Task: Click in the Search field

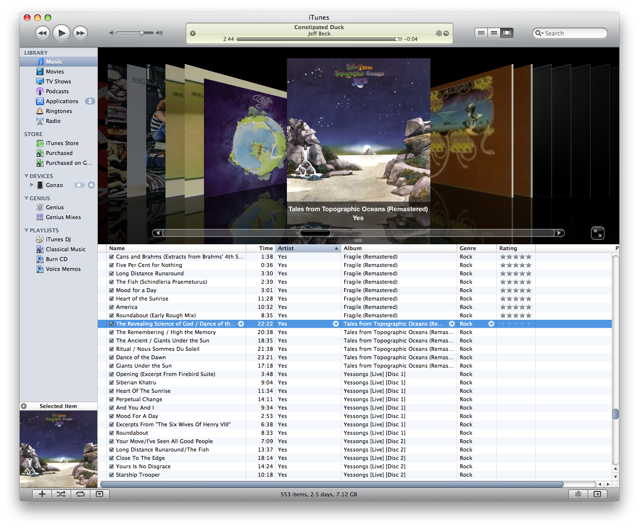Action: tap(570, 33)
